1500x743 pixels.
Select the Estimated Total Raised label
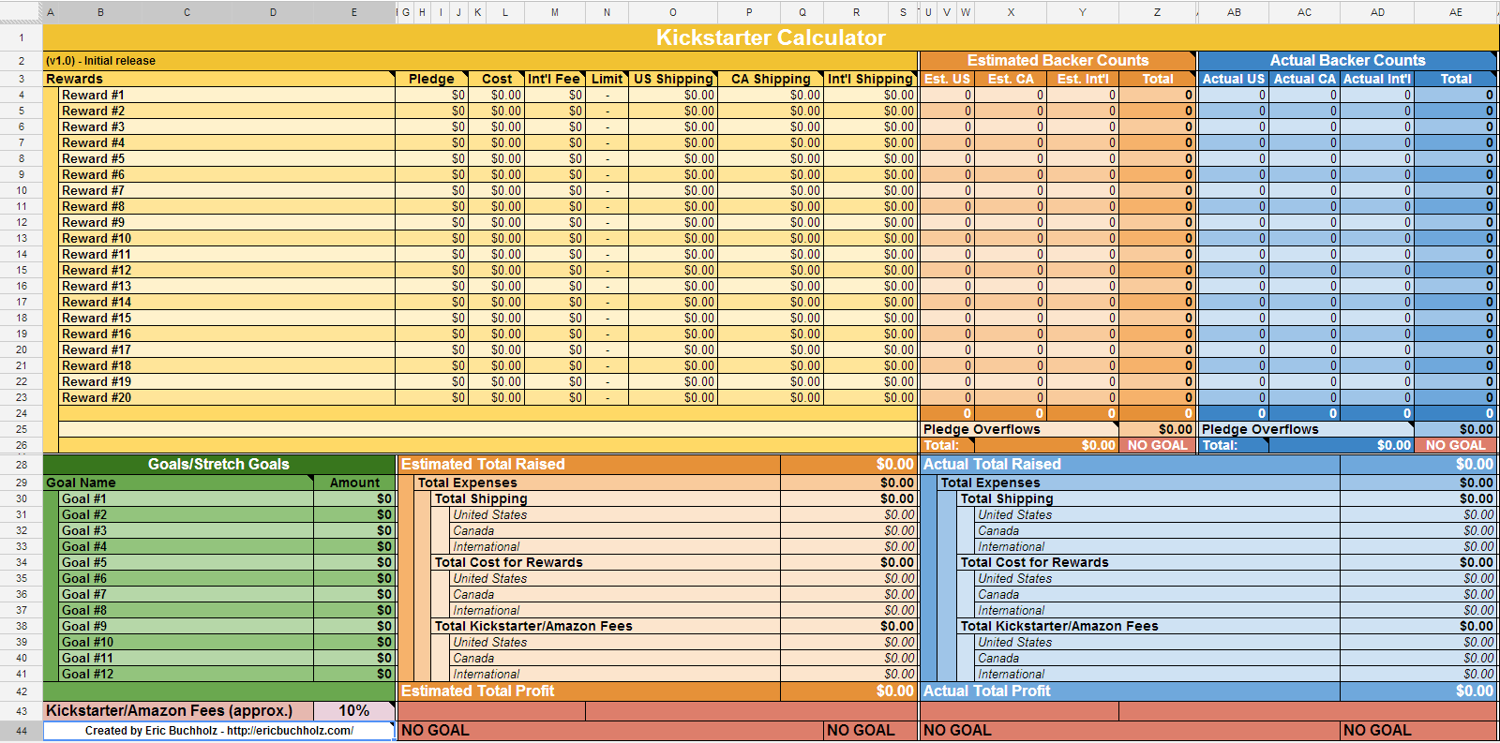(590, 465)
